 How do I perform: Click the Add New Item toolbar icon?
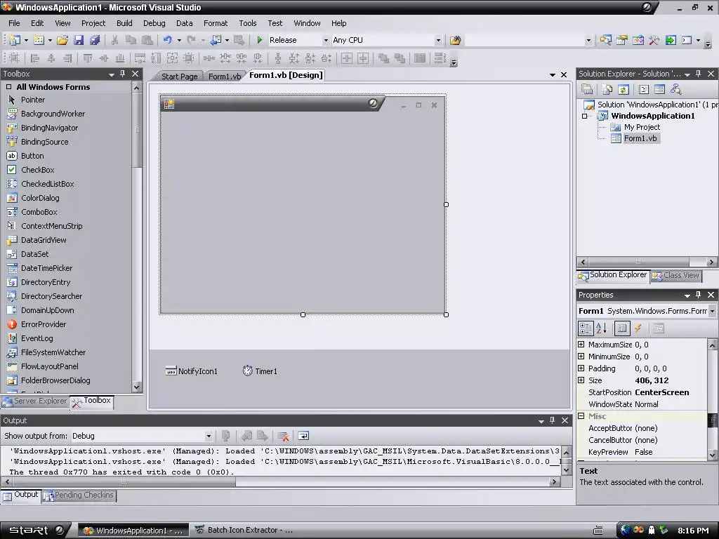click(x=39, y=40)
